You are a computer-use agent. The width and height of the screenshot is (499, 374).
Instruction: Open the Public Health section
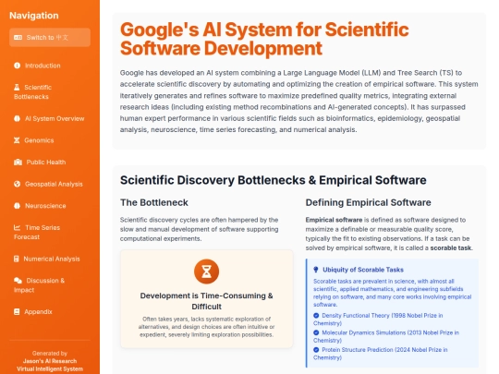click(x=50, y=163)
